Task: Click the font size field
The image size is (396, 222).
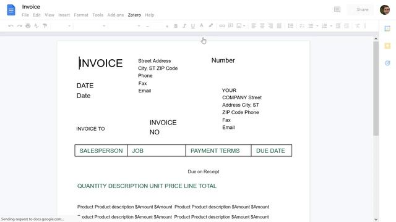Action: tap(157, 26)
